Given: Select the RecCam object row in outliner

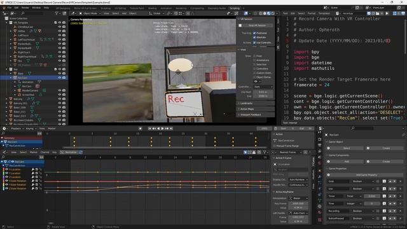Looking at the screenshot, I should click(x=34, y=78).
